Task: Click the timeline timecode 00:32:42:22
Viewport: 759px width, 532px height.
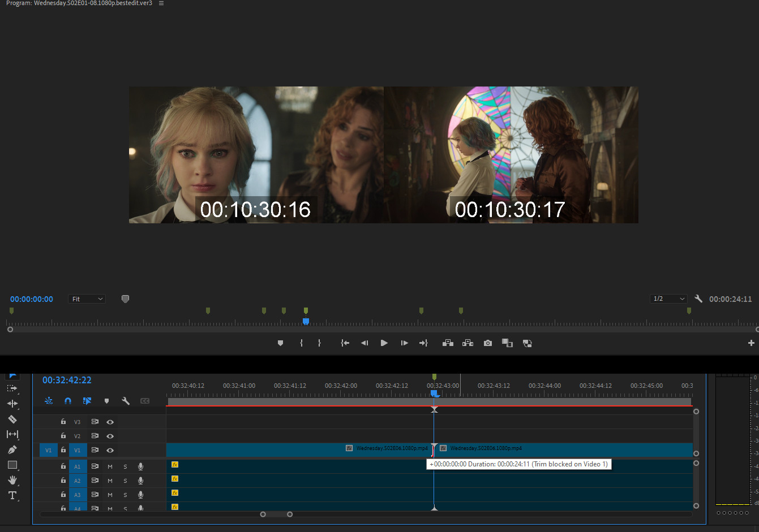Action: click(x=67, y=380)
